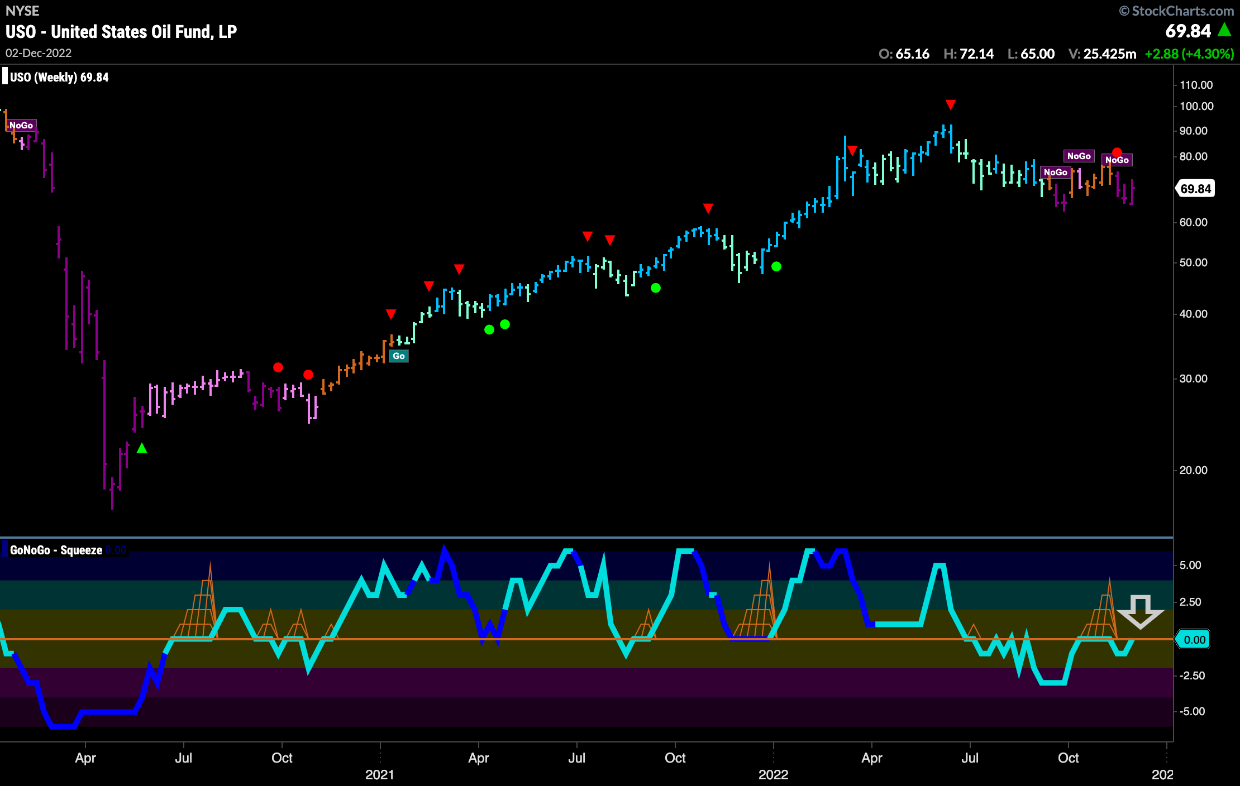1240x786 pixels.
Task: Click the NoGo label above October 2022 bars
Action: 1079,156
